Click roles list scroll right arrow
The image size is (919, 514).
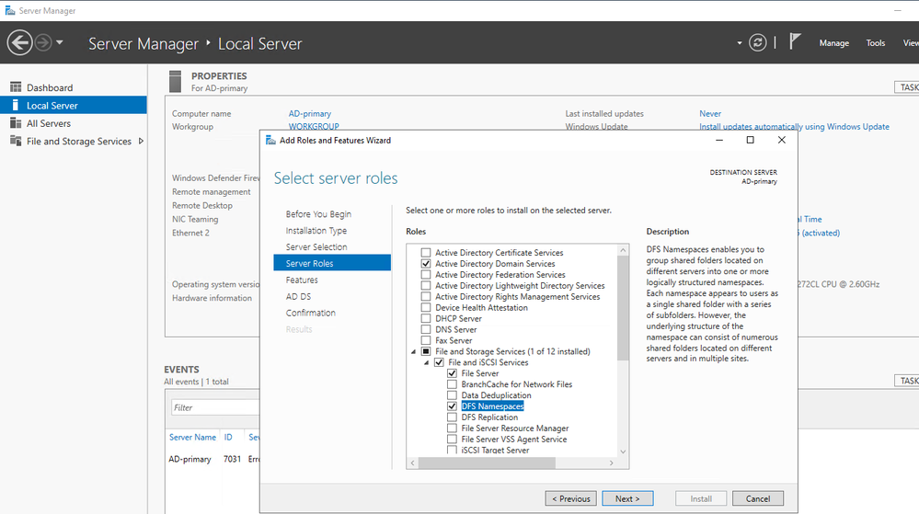[612, 463]
